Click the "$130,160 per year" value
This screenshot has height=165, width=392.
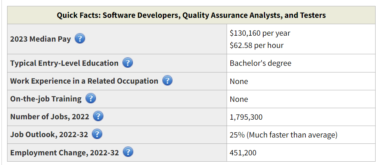260,33
